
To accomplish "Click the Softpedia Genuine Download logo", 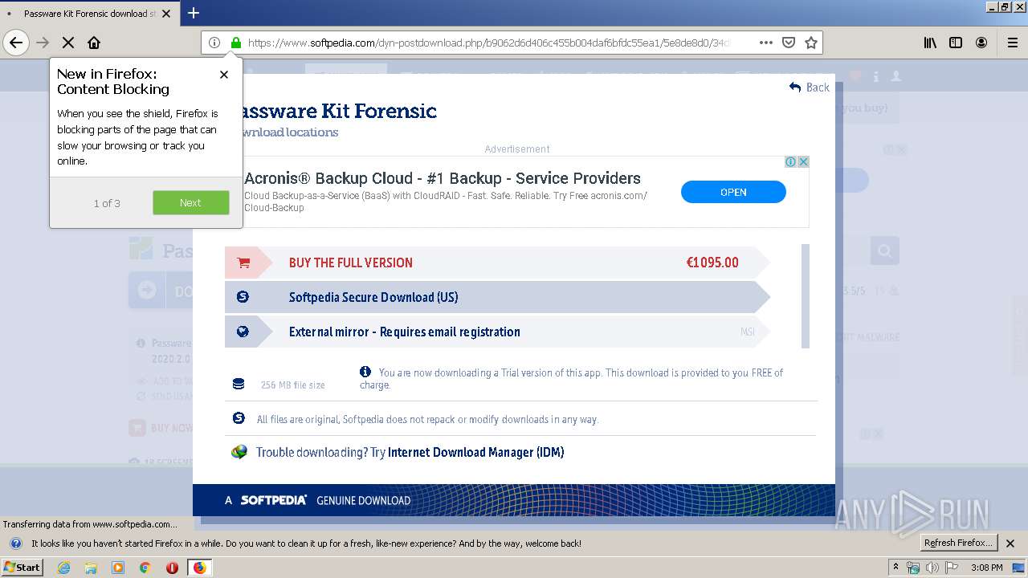I will tap(318, 500).
